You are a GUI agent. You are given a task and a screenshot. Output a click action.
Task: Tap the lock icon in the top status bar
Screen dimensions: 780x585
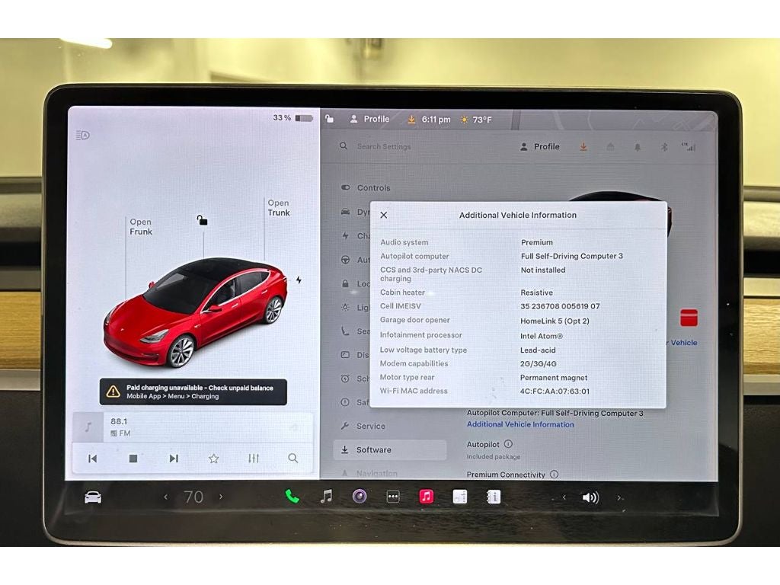[x=329, y=119]
